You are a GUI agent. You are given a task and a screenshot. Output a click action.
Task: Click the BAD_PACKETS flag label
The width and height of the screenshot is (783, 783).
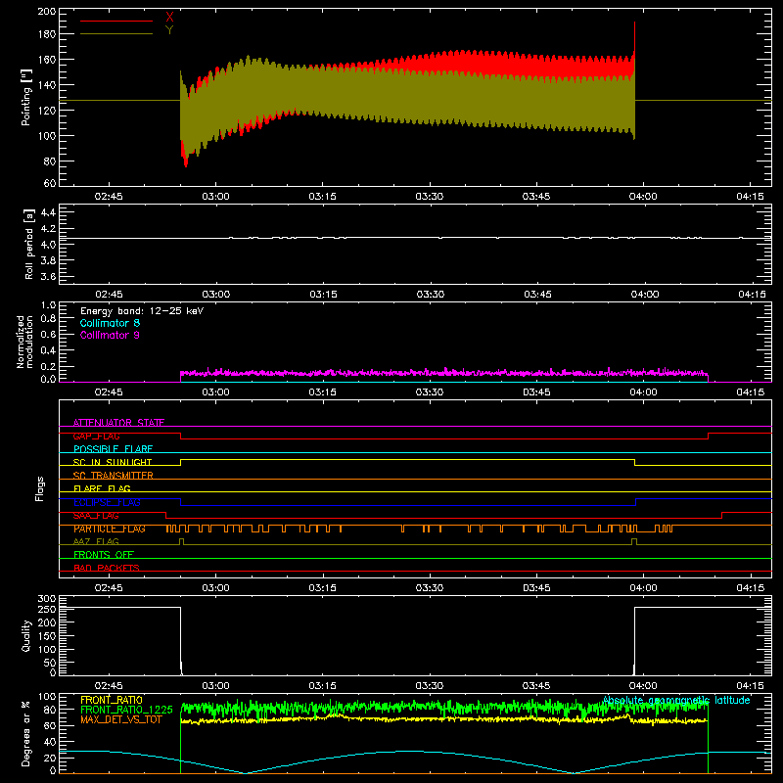(107, 568)
